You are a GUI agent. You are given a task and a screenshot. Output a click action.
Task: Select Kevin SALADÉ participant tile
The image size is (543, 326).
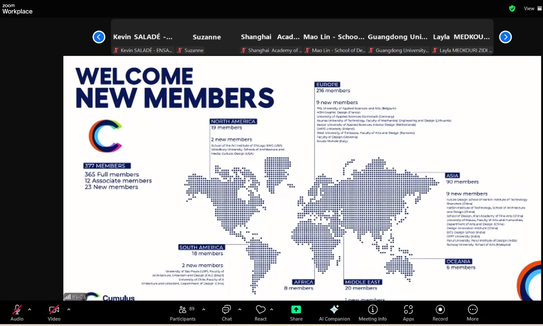143,37
